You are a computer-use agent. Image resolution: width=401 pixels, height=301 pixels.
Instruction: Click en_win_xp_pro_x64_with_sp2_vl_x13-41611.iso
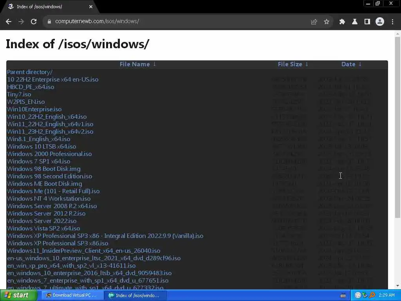(71, 265)
